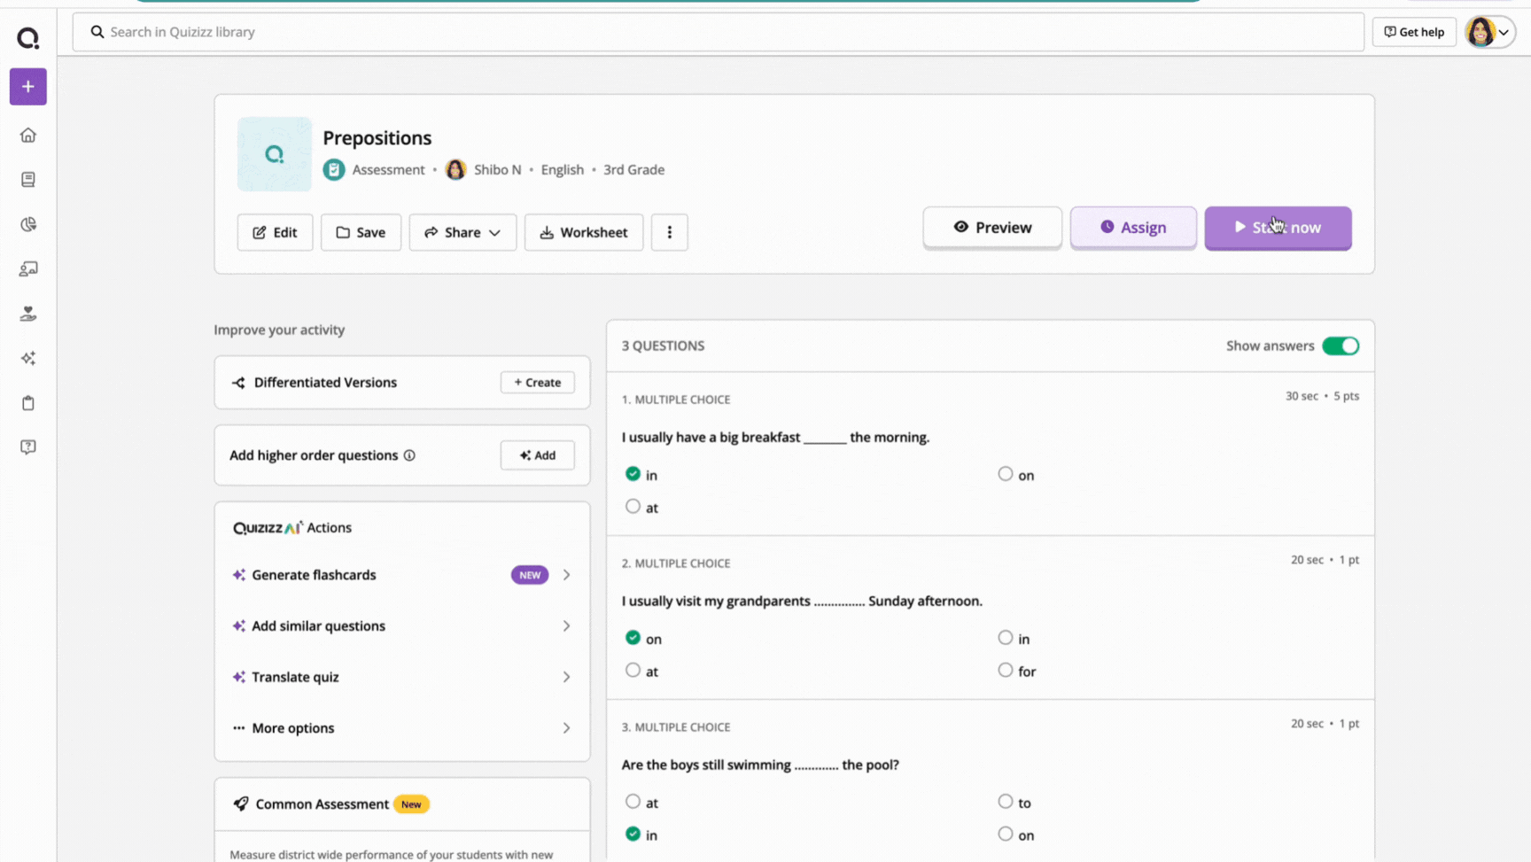The height and width of the screenshot is (862, 1531).
Task: Open the help question sidebar icon
Action: pyautogui.click(x=28, y=447)
